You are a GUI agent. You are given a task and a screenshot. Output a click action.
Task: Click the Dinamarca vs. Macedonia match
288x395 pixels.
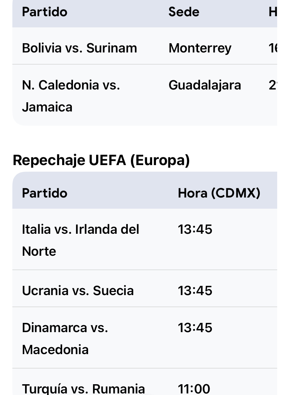click(x=65, y=338)
